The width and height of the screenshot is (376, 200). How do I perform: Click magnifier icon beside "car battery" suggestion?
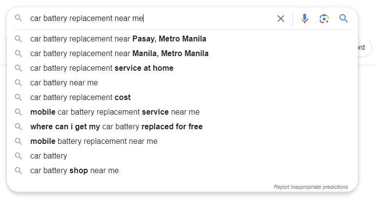19,156
